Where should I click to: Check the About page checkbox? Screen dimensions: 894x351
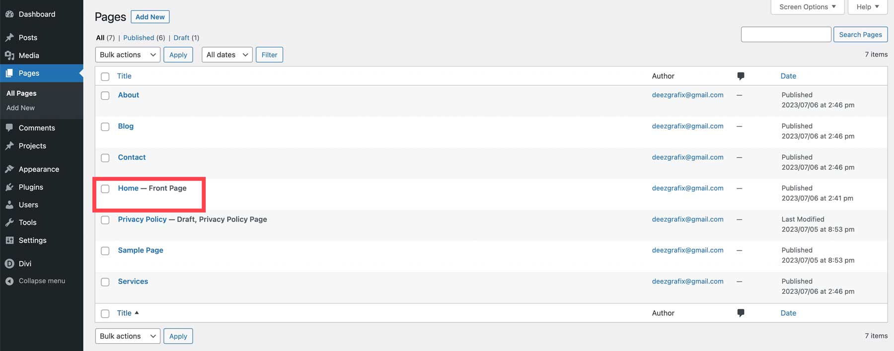tap(105, 95)
